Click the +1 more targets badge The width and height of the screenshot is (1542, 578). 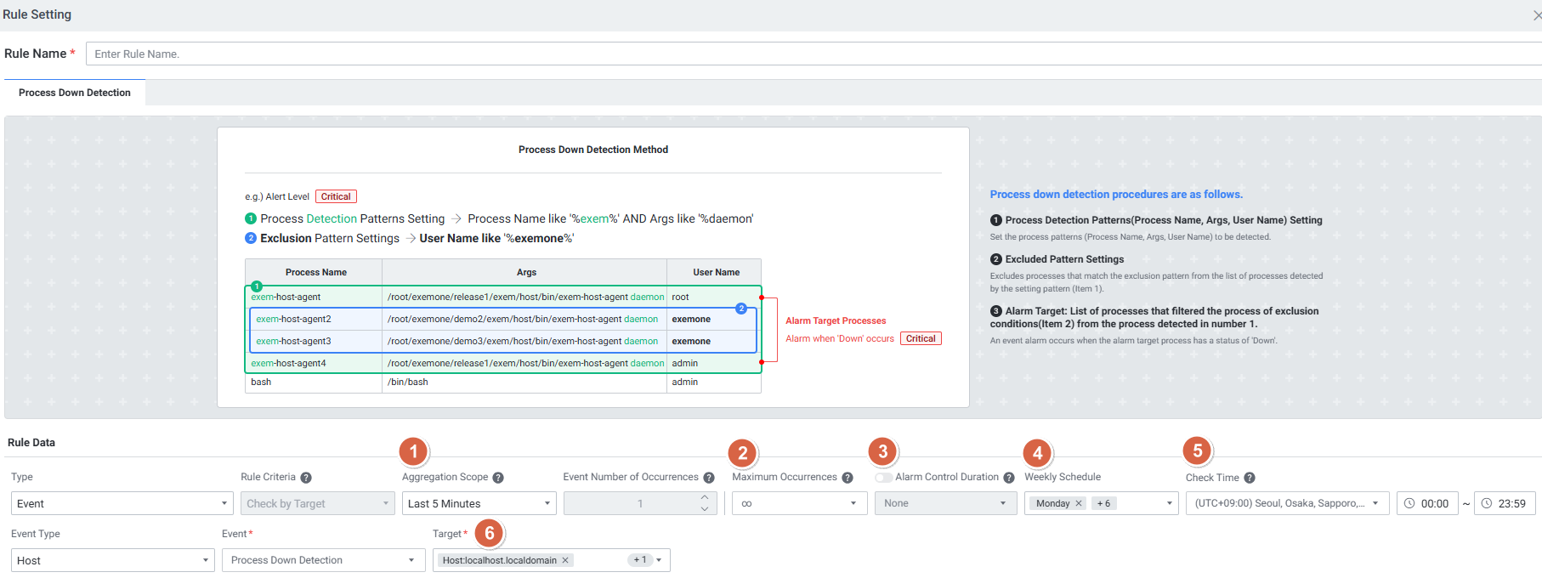click(640, 560)
